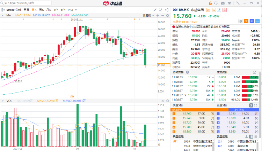Open MA indicator settings gear
This screenshot has width=262, height=151.
(x=167, y=16)
